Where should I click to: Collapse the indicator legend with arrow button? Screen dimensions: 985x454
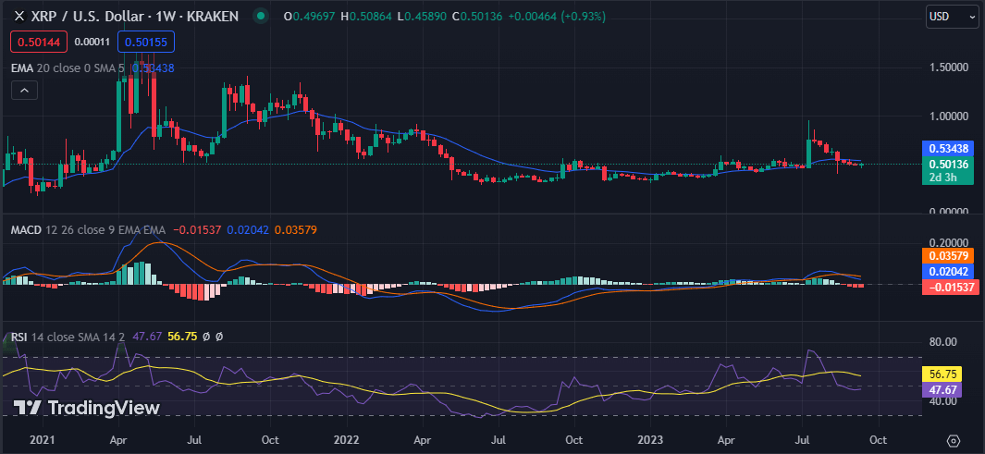24,90
